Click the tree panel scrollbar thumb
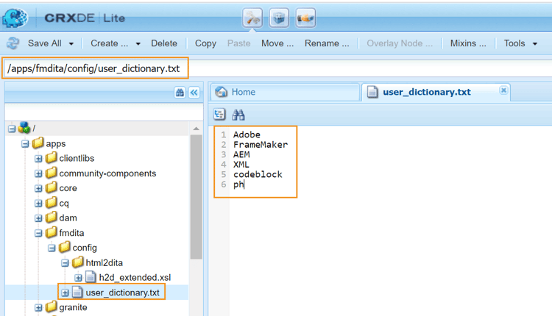This screenshot has height=316, width=552. coord(196,197)
